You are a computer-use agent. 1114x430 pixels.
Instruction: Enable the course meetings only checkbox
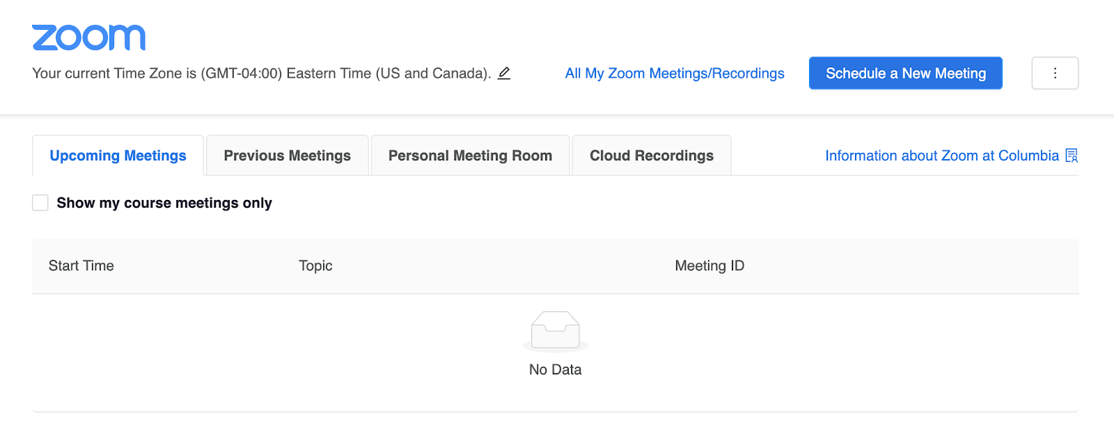[x=40, y=203]
